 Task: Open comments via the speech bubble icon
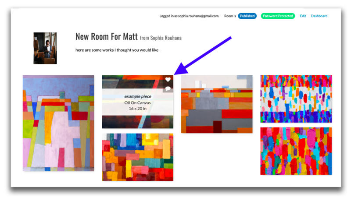click(168, 88)
